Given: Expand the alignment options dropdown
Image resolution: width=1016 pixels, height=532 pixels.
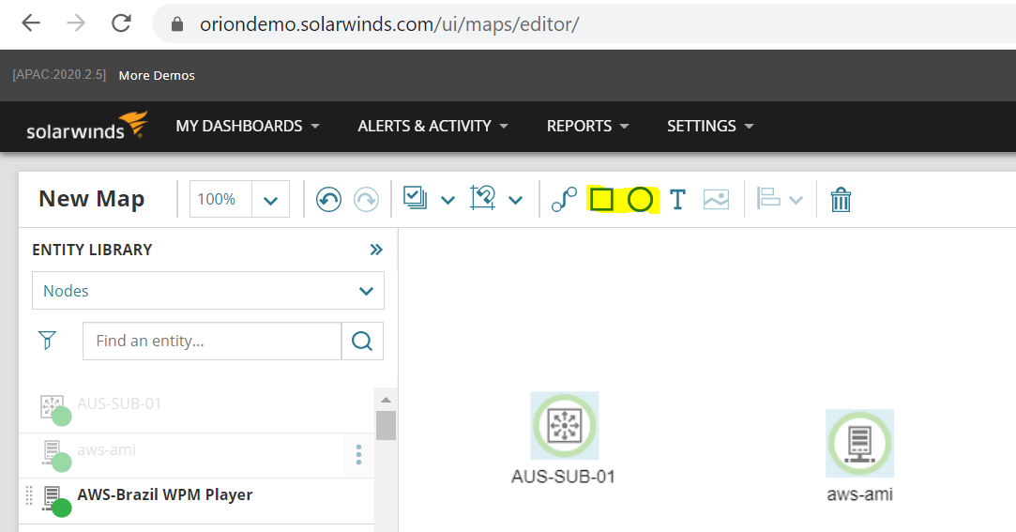Looking at the screenshot, I should pos(796,200).
